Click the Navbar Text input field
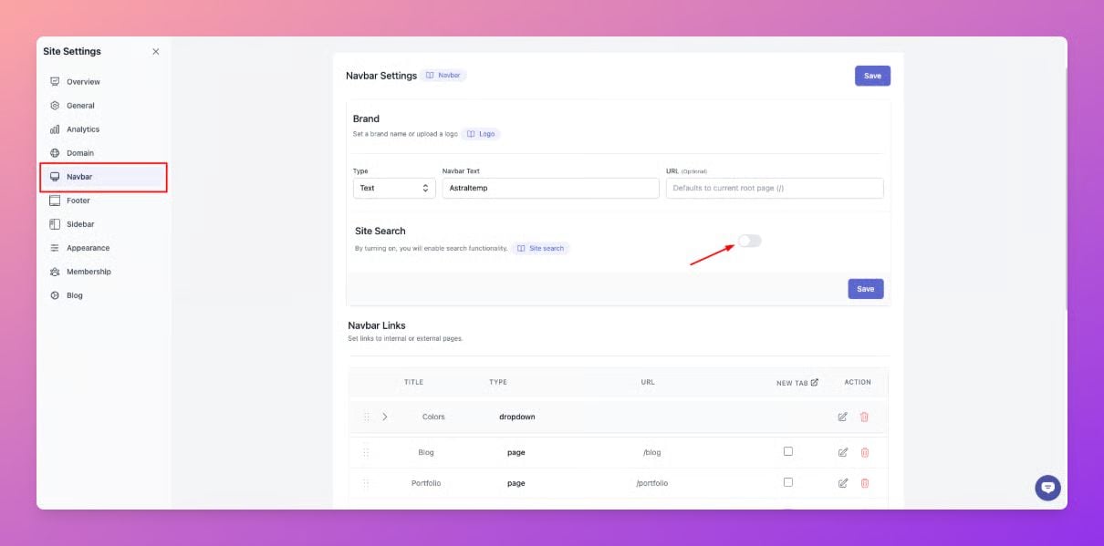 (550, 188)
